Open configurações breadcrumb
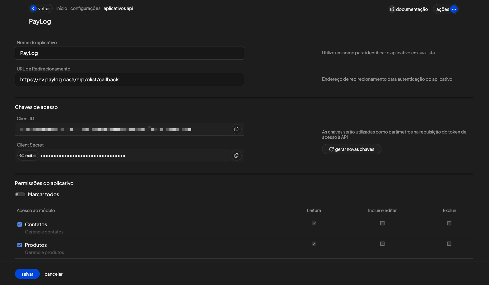Image resolution: width=489 pixels, height=285 pixels. point(85,8)
